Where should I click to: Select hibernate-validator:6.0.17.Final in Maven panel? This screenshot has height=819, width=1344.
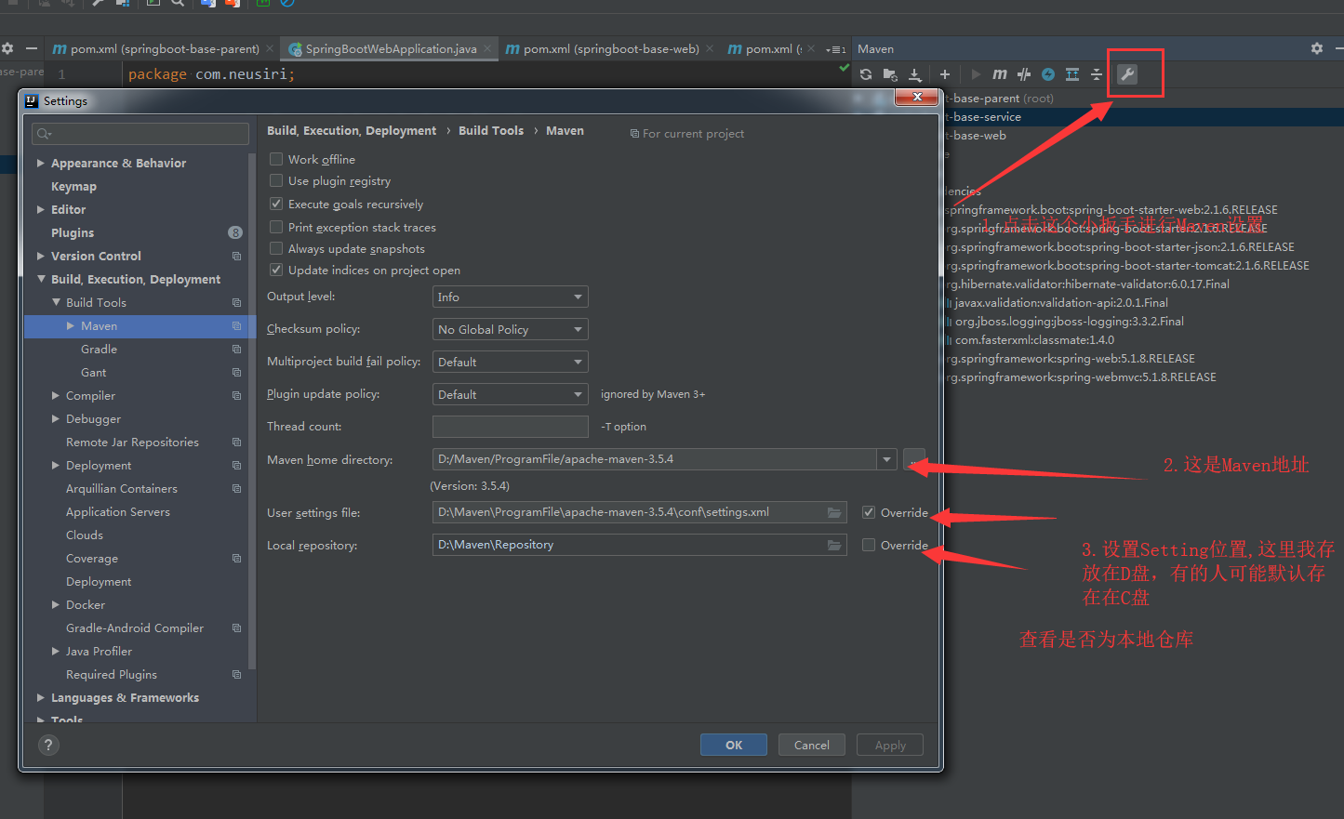[x=1088, y=284]
